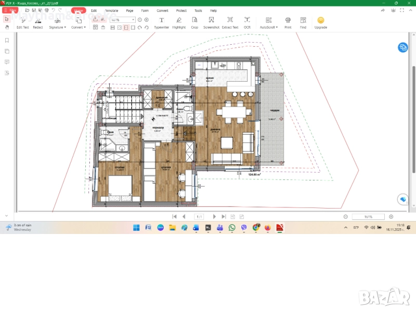The height and width of the screenshot is (312, 416).
Task: Click the page number field in bottom bar
Action: coord(199,216)
